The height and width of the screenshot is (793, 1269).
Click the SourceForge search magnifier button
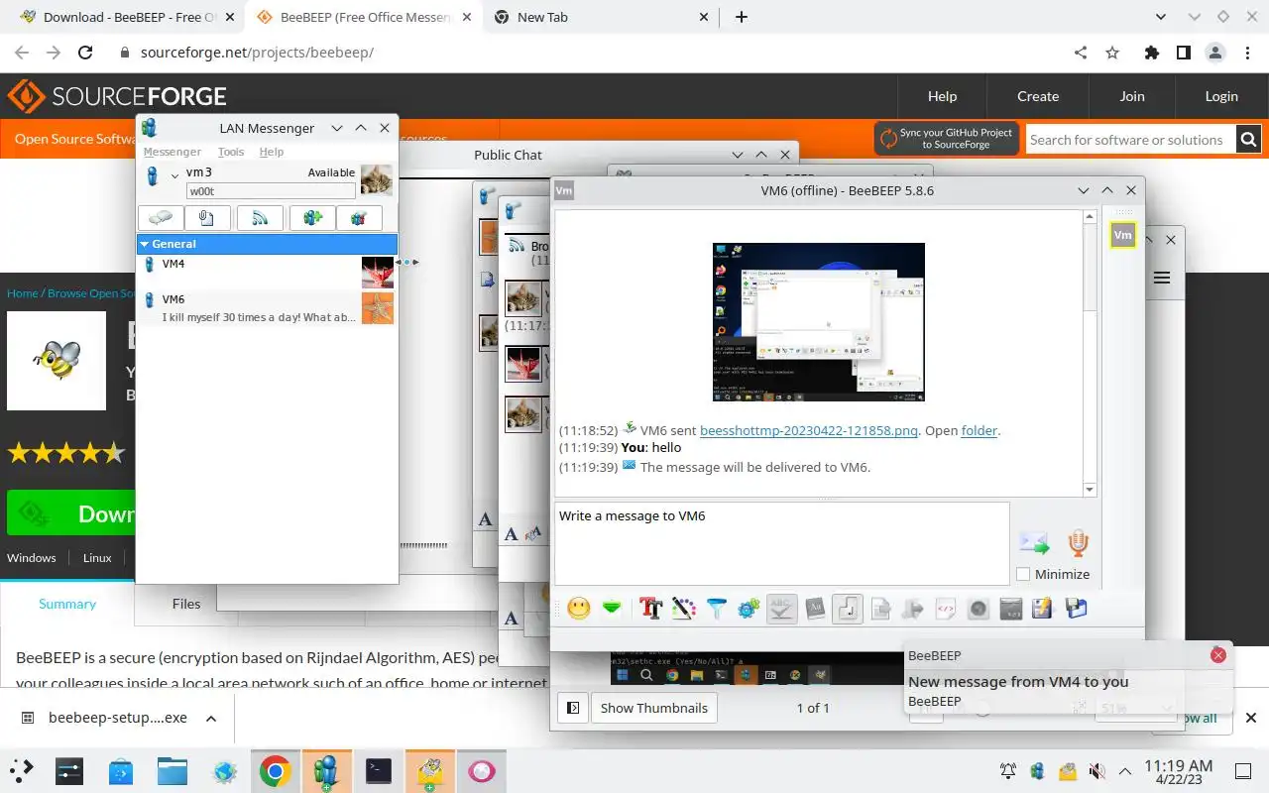tap(1249, 140)
